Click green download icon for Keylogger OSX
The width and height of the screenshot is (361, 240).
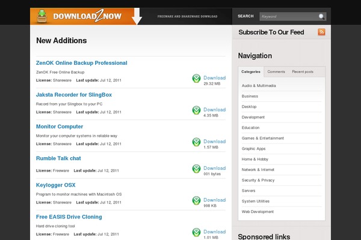click(x=196, y=200)
